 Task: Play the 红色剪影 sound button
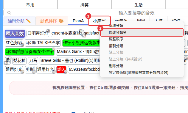[x=14, y=43]
